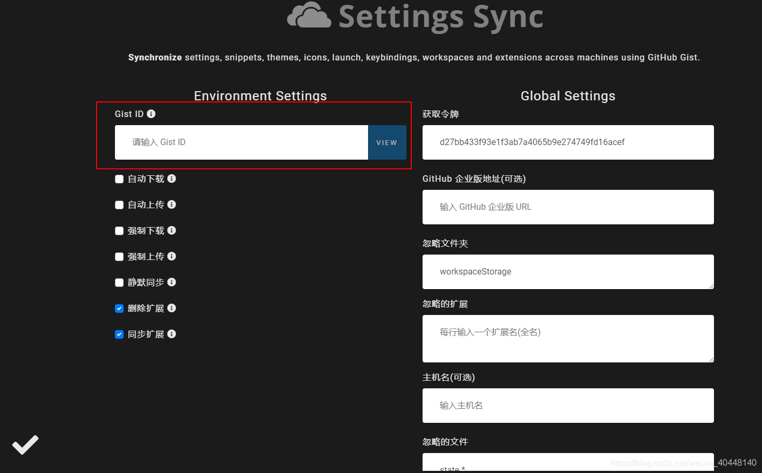Viewport: 762px width, 473px height.
Task: Click the Synchronize description sentence
Action: (x=414, y=58)
